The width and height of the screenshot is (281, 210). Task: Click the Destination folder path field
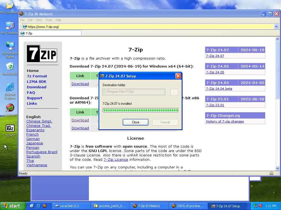click(134, 92)
